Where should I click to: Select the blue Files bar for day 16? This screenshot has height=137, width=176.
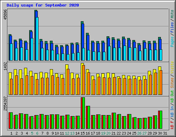(x=88, y=42)
